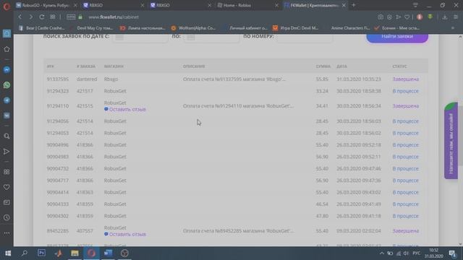Viewport: 463px width, 260px height.
Task: Open the Opera main menu logo
Action: pos(7,6)
